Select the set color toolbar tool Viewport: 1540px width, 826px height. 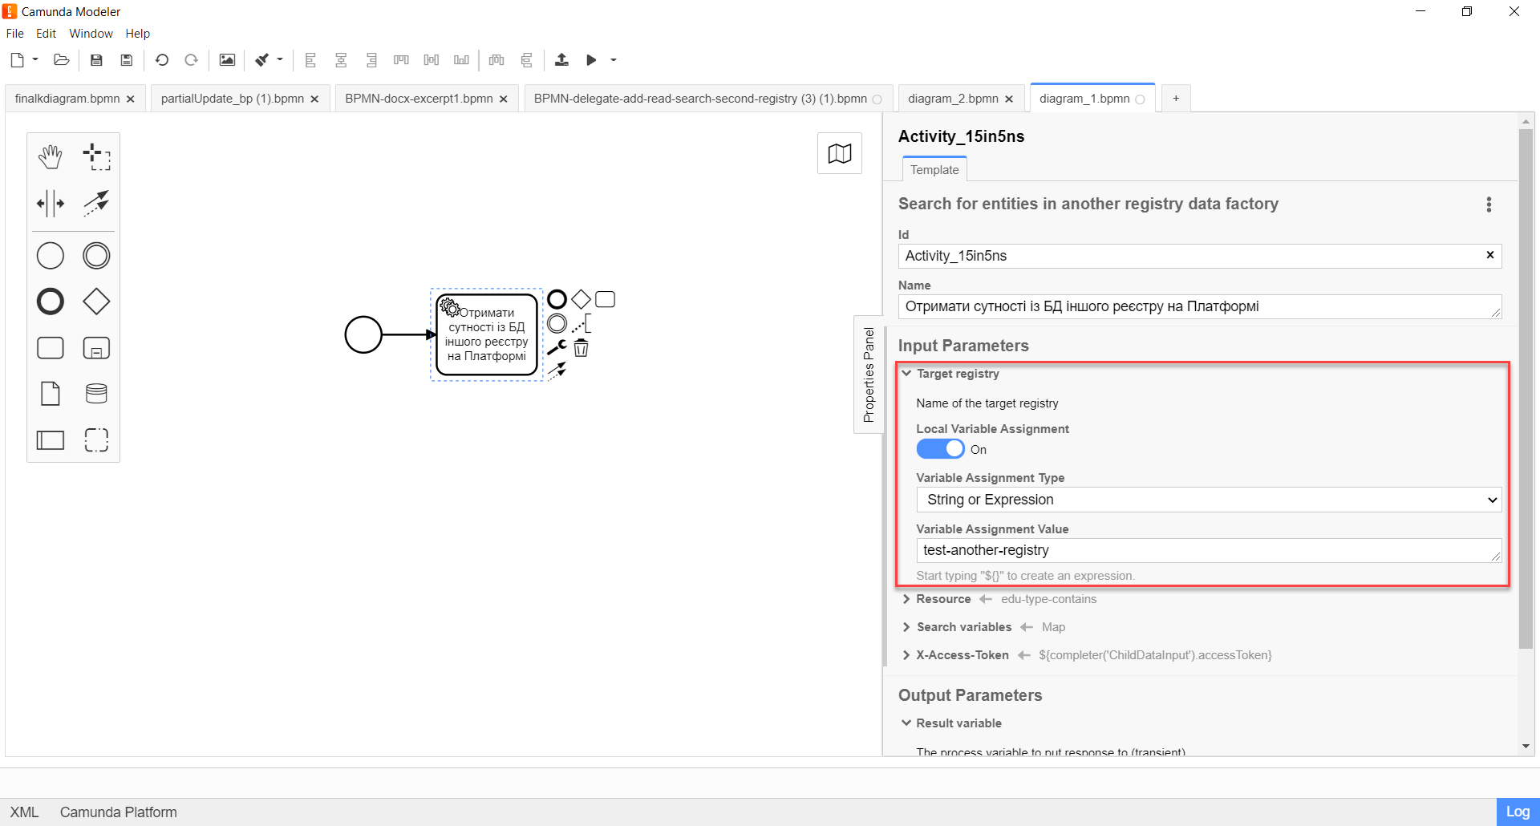click(x=262, y=60)
